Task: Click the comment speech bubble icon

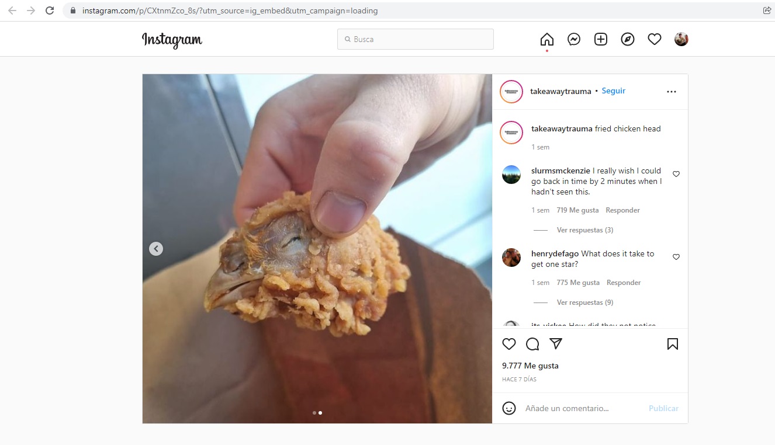Action: pyautogui.click(x=532, y=344)
